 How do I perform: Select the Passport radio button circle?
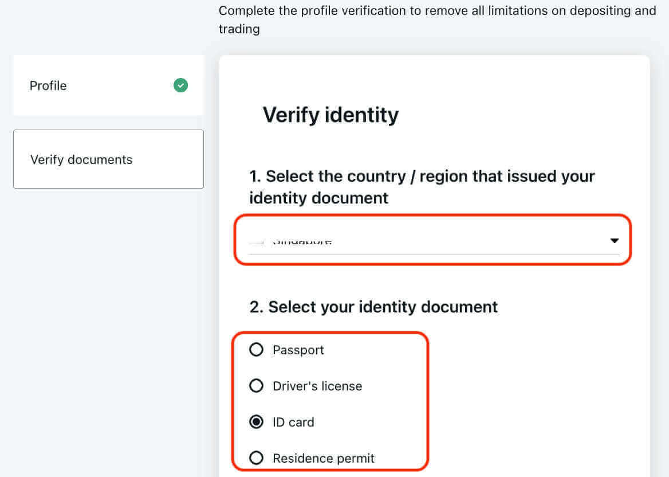pos(256,350)
